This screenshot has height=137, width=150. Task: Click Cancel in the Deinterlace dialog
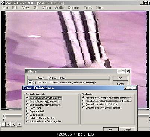[x=127, y=129]
